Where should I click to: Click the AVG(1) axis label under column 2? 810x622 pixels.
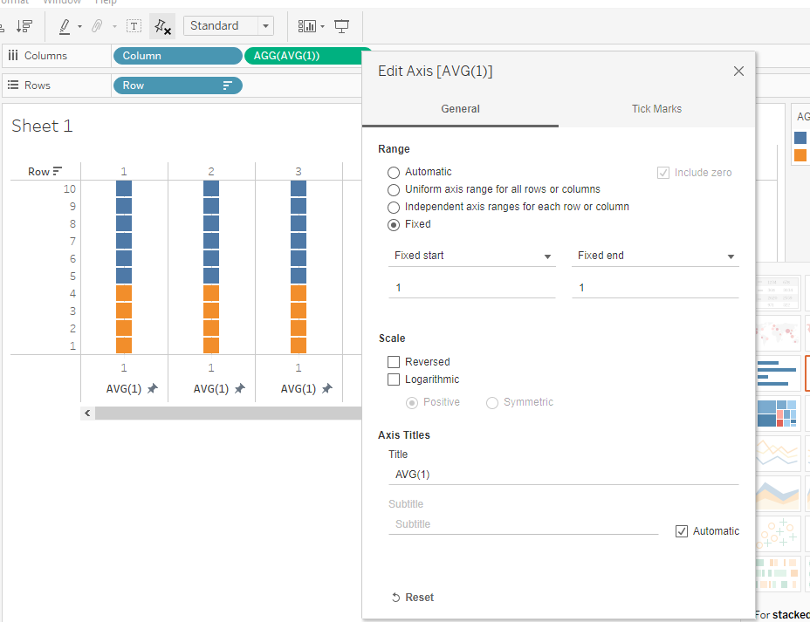coord(210,389)
